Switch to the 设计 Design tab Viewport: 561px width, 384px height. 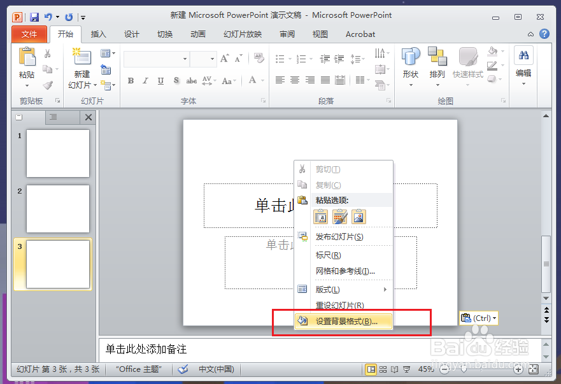[x=132, y=34]
